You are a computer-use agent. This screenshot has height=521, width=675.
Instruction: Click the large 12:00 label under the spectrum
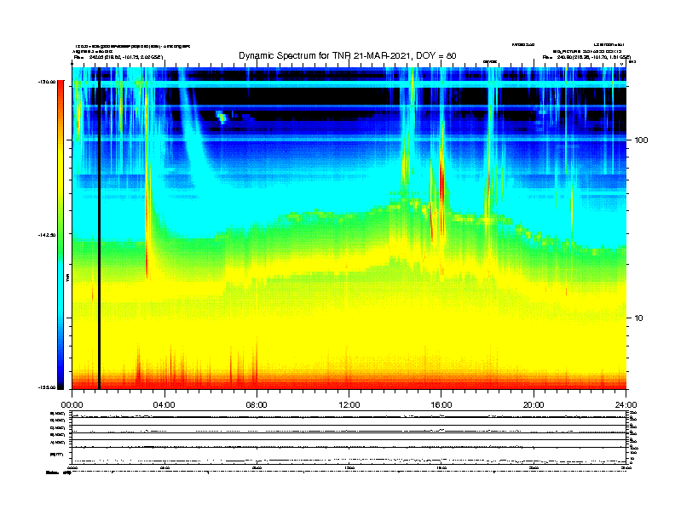click(349, 405)
